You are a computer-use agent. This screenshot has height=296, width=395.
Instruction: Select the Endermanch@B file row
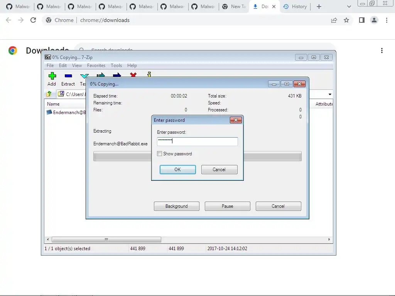[66, 112]
